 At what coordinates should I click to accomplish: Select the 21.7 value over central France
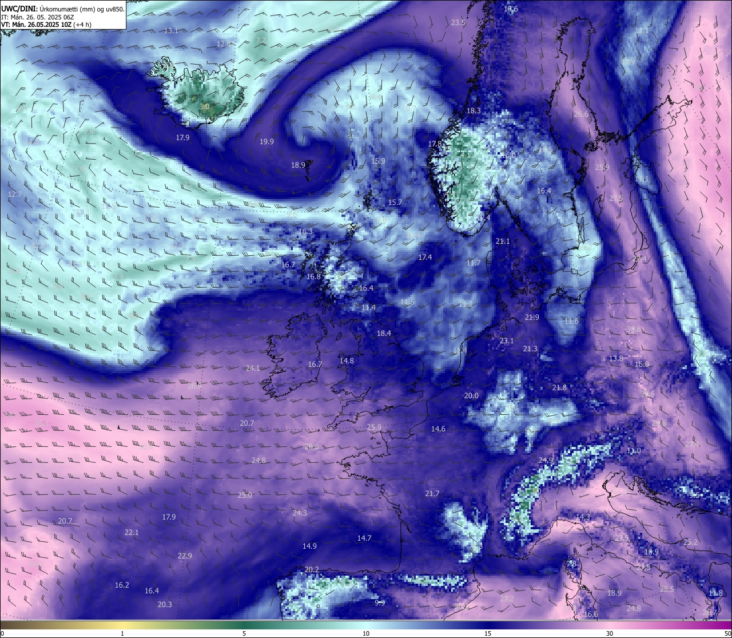pyautogui.click(x=432, y=493)
